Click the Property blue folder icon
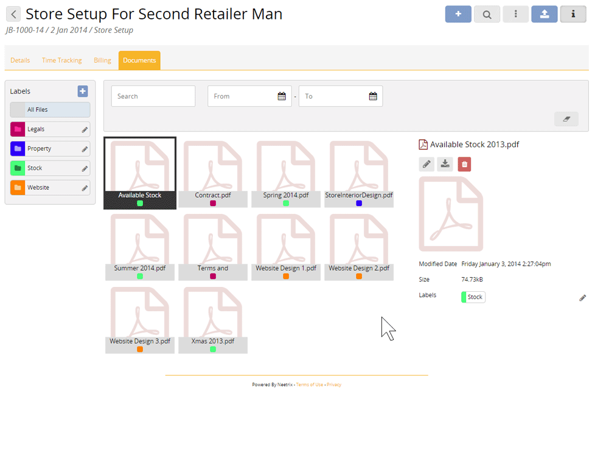The width and height of the screenshot is (592, 476). [18, 148]
